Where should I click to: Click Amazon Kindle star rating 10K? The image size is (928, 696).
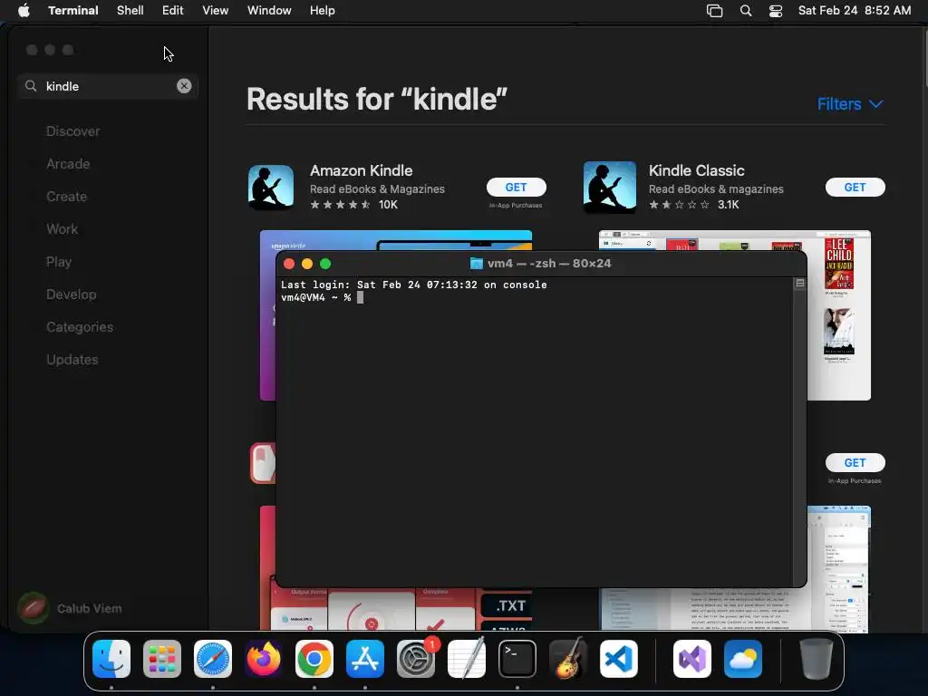354,205
